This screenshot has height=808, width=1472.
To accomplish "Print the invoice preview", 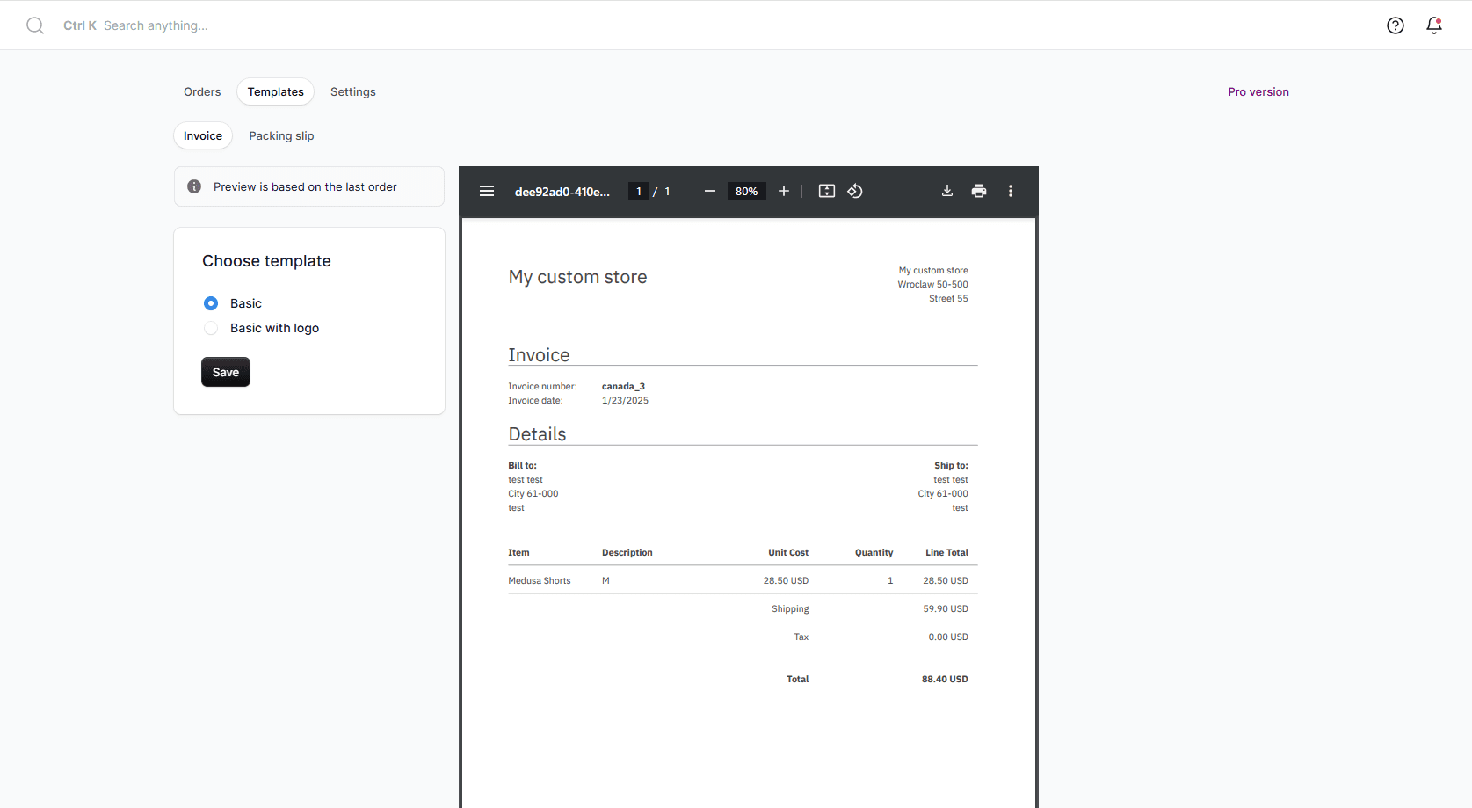I will click(x=979, y=191).
